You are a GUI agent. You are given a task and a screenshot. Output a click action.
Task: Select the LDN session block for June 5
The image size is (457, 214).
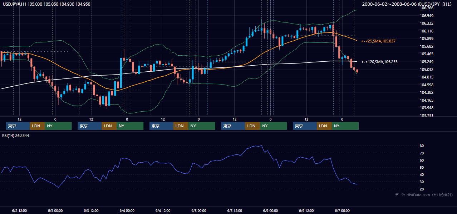point(253,126)
